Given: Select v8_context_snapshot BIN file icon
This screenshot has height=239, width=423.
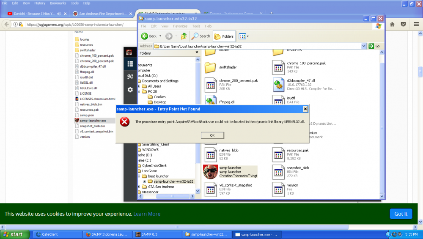Looking at the screenshot, I should [x=210, y=190].
